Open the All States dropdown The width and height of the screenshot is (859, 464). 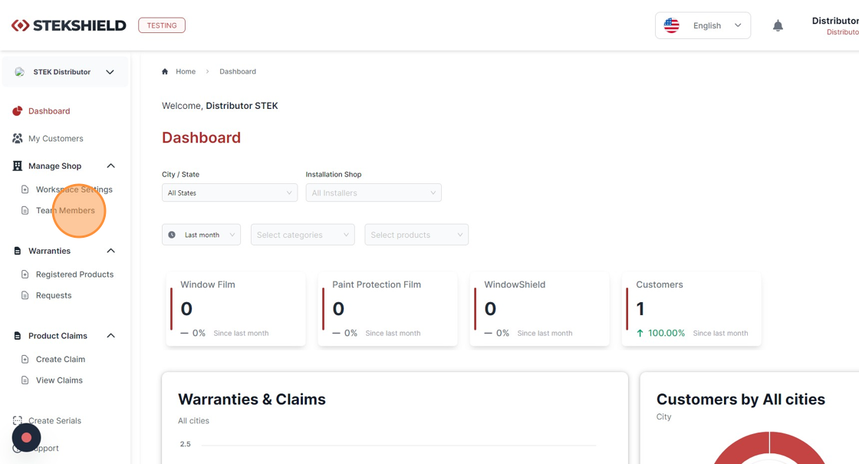[x=229, y=193]
